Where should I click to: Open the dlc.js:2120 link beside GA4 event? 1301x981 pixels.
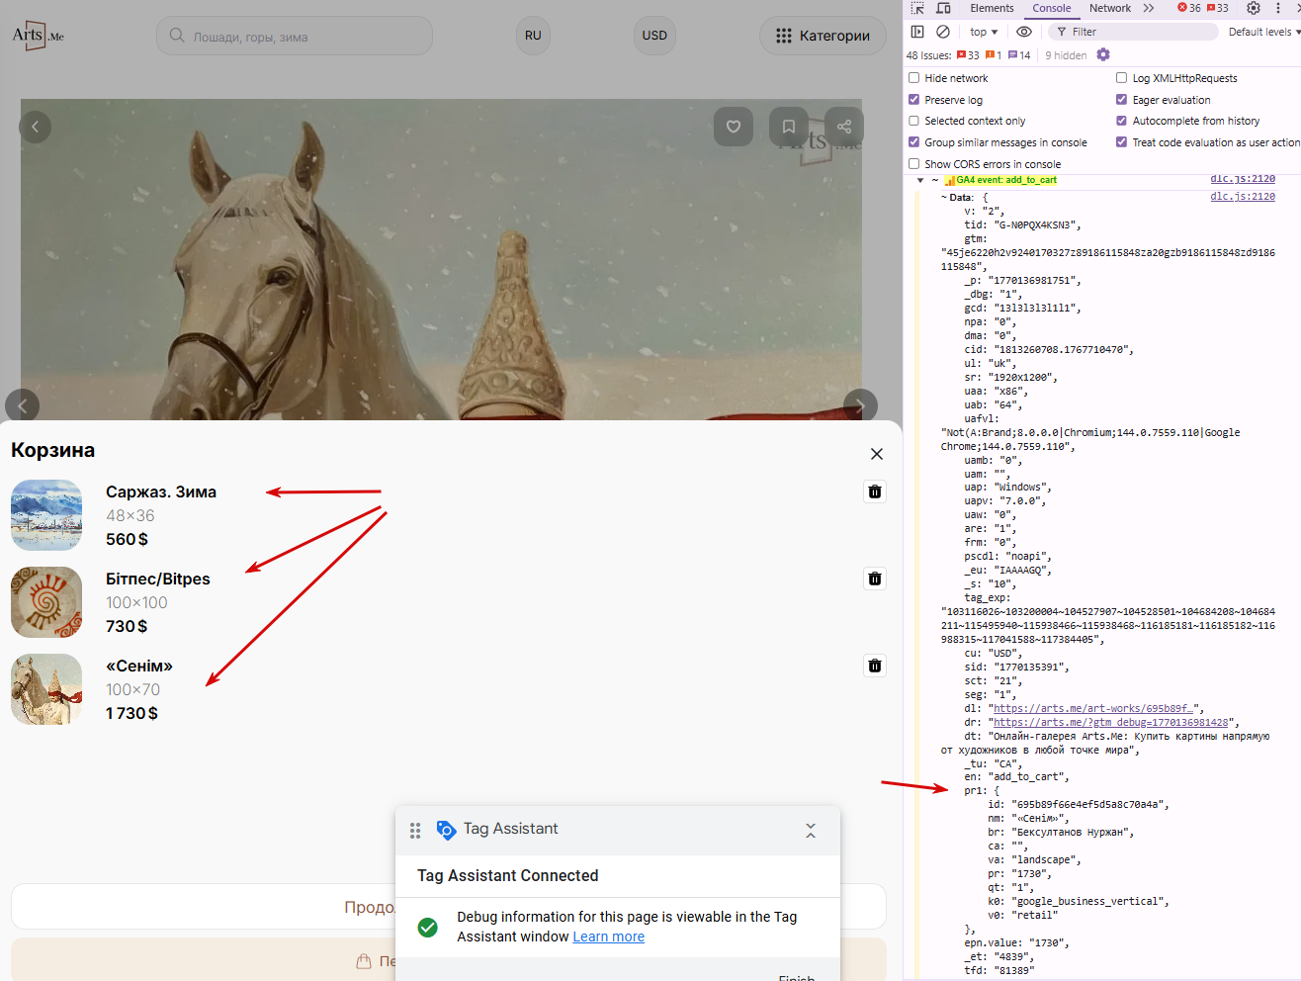[1243, 179]
